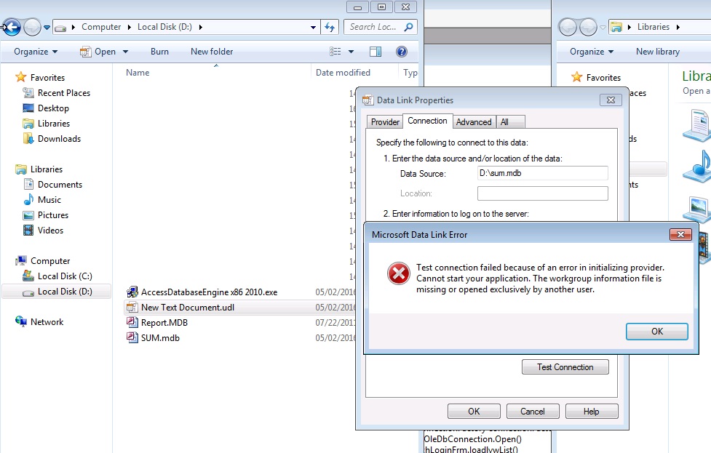Sort by the Name column header
This screenshot has height=453, width=711.
pos(138,73)
